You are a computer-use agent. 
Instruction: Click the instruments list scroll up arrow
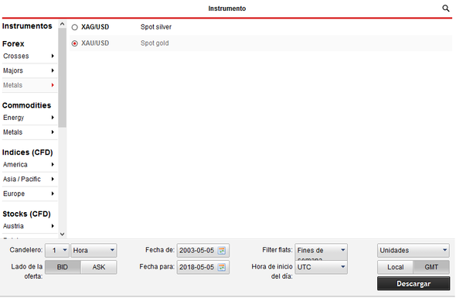(x=63, y=24)
